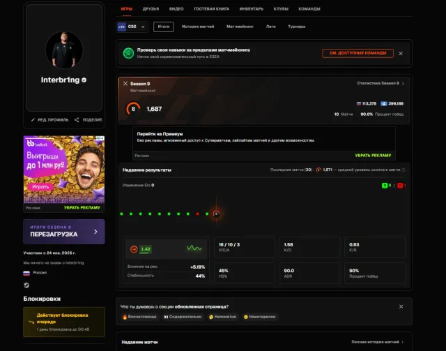Image resolution: width=446 pixels, height=351 pixels.
Task: Click the Играть button in betbet ad
Action: 40,187
